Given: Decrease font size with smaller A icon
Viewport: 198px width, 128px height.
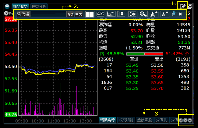Looking at the screenshot, I should pos(164,14).
